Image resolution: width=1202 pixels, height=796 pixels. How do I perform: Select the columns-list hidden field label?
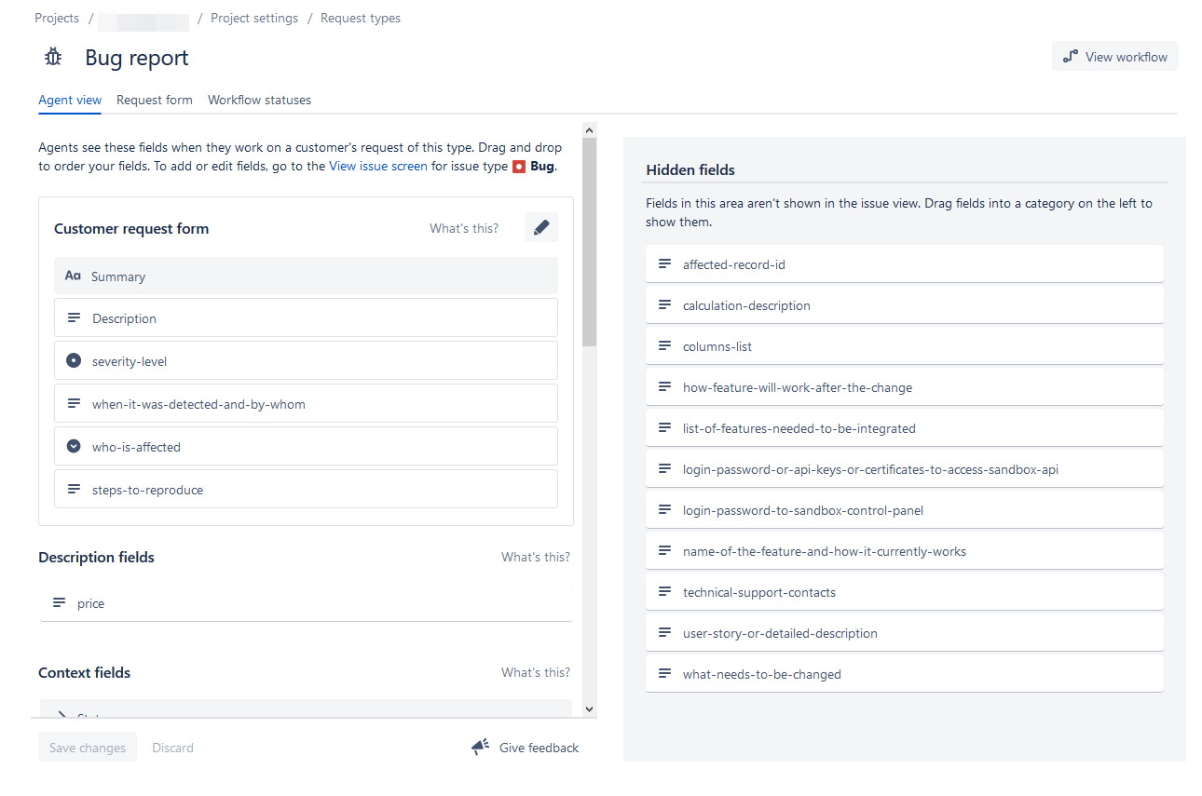coord(717,346)
